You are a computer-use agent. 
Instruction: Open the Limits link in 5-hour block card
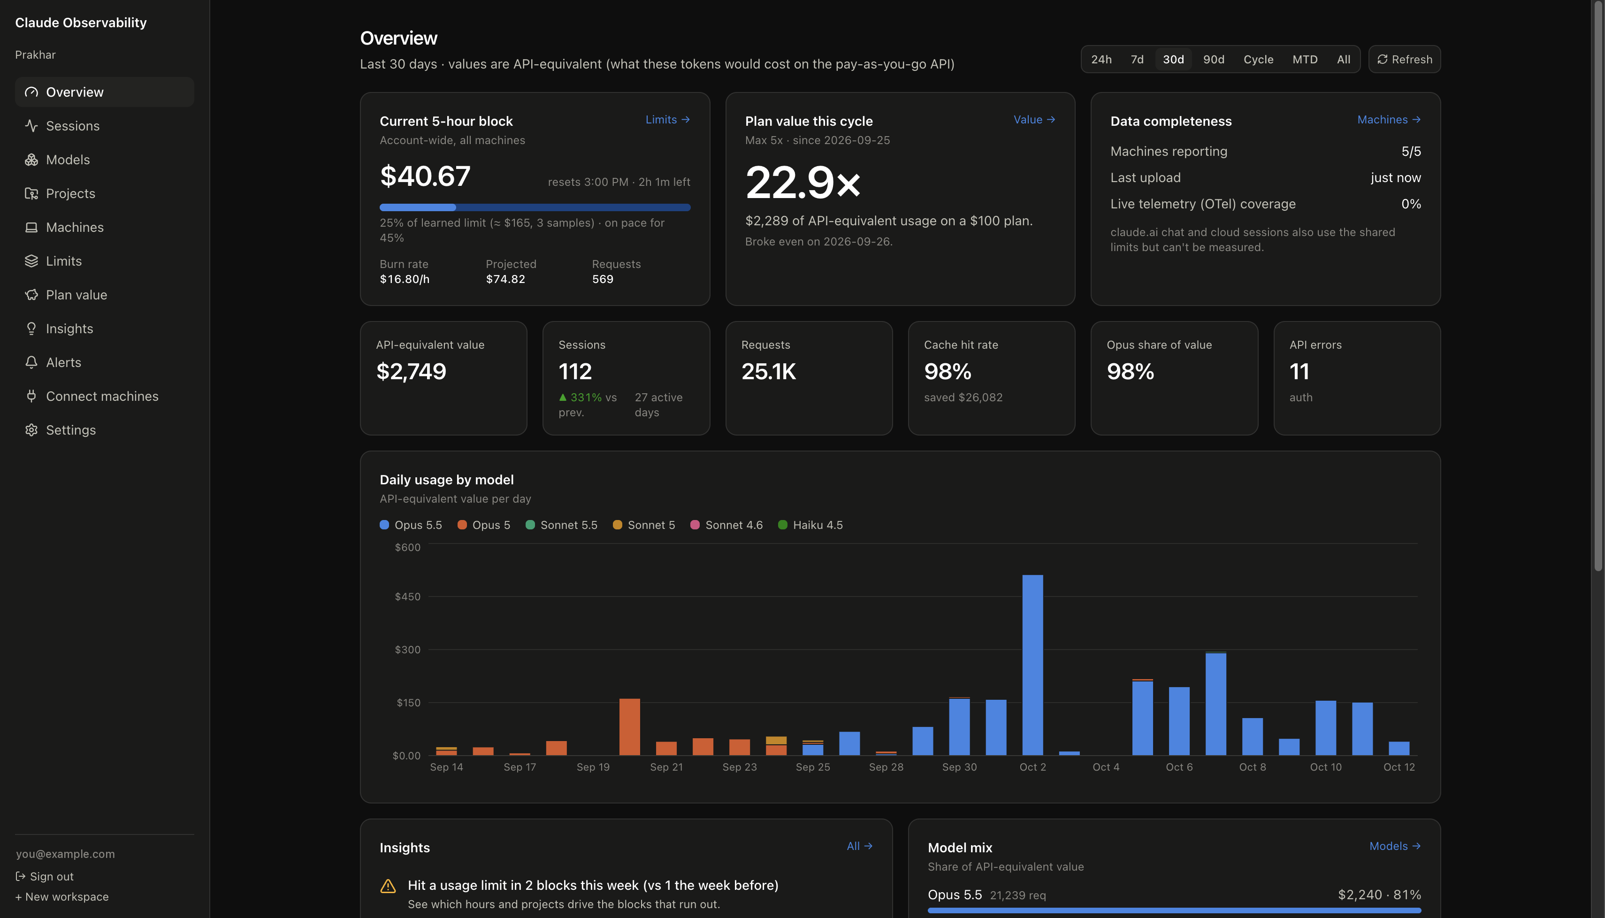coord(668,120)
